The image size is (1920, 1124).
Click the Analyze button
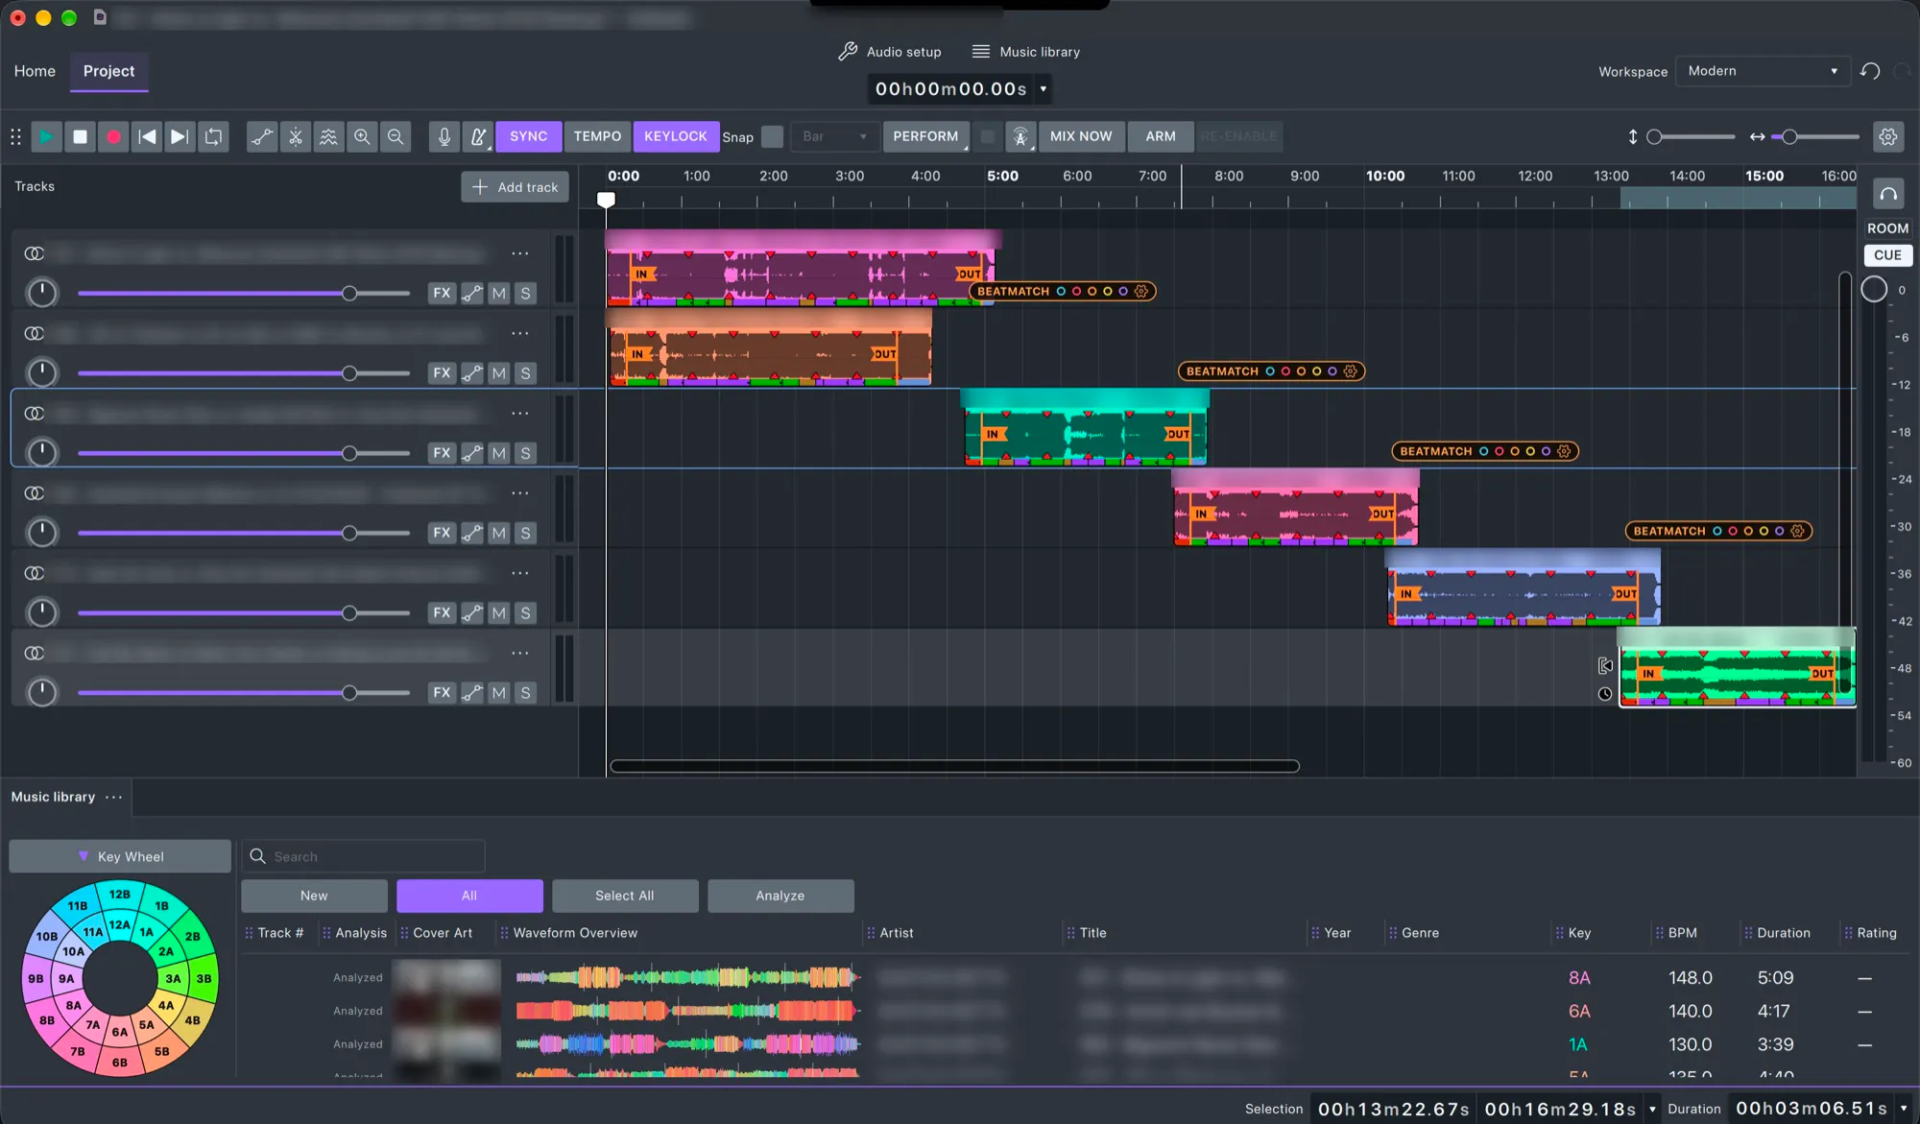[x=780, y=896]
